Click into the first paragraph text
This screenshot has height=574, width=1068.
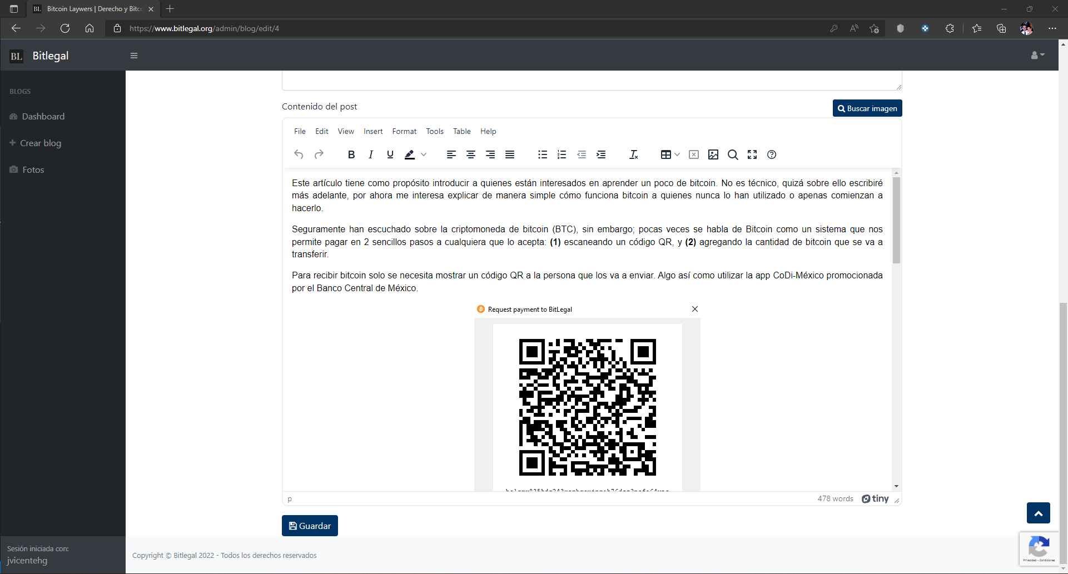587,195
